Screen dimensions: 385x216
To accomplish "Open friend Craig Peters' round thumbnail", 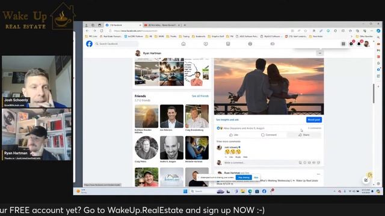I will (x=147, y=148).
